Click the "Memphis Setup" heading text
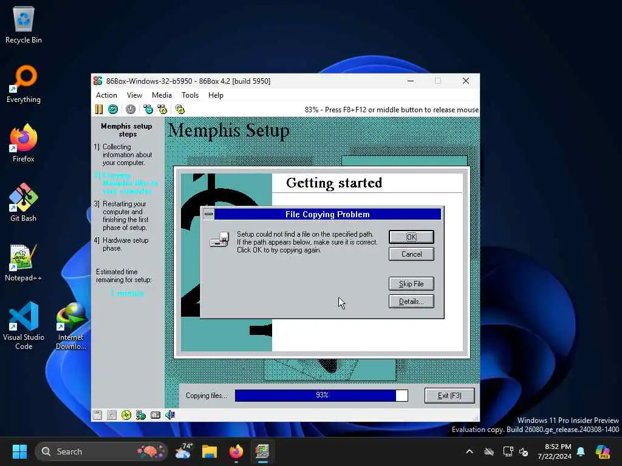This screenshot has width=622, height=466. pyautogui.click(x=229, y=130)
